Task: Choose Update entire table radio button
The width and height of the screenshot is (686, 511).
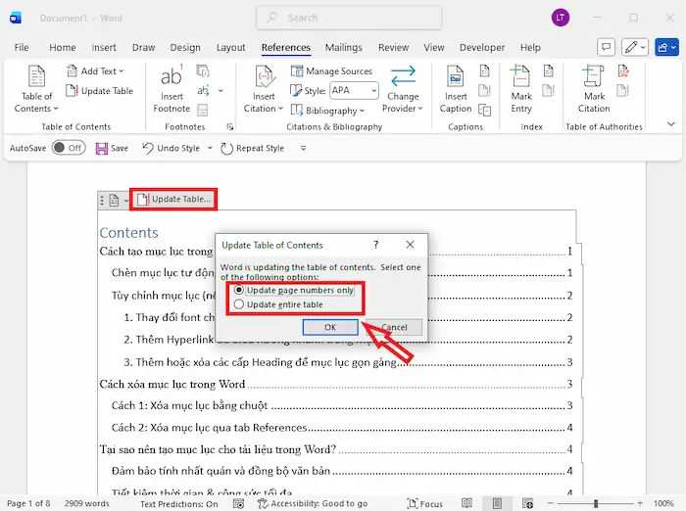Action: click(238, 305)
